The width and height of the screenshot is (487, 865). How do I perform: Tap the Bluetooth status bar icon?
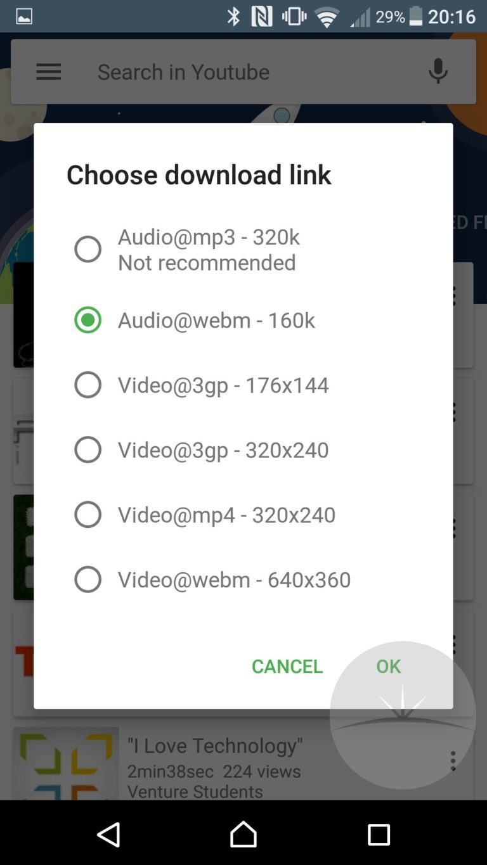pos(233,16)
